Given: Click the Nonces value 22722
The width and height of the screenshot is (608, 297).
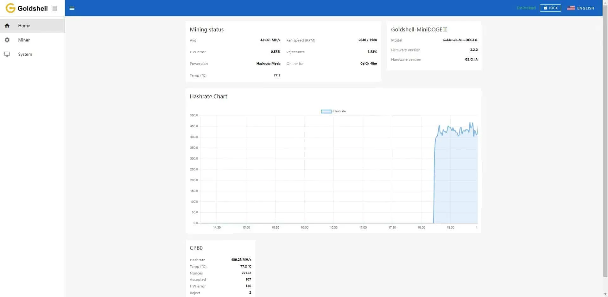Looking at the screenshot, I should click(246, 273).
